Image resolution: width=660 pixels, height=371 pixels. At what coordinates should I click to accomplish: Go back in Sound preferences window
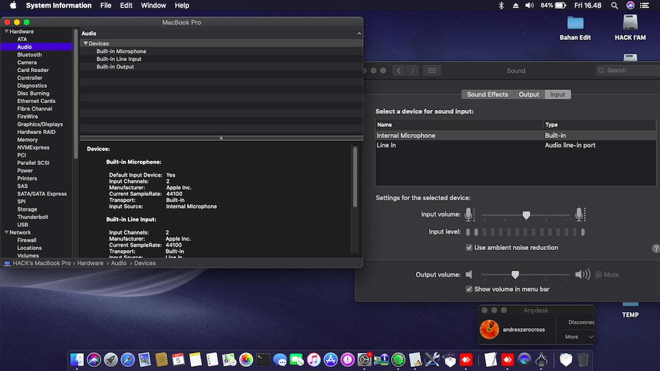(399, 71)
